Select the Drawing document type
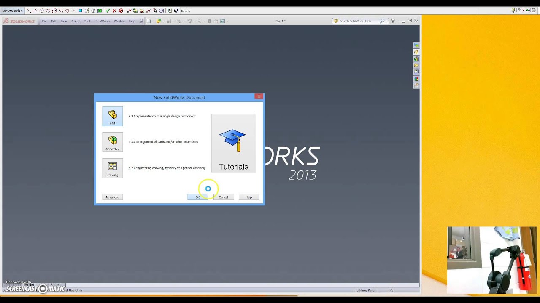 [x=112, y=168]
